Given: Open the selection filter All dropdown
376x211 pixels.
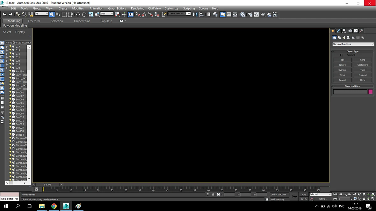Looking at the screenshot, I should click(42, 14).
